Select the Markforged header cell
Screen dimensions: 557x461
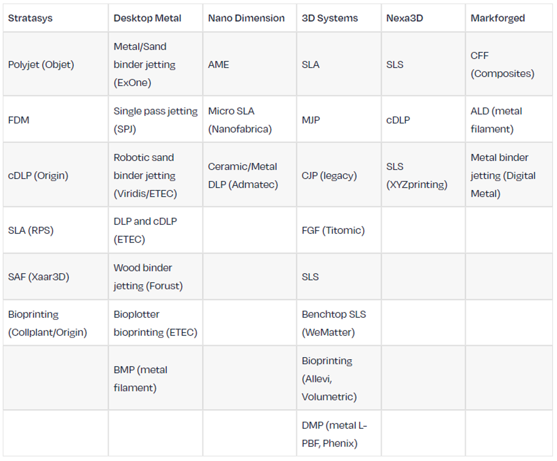click(x=509, y=18)
